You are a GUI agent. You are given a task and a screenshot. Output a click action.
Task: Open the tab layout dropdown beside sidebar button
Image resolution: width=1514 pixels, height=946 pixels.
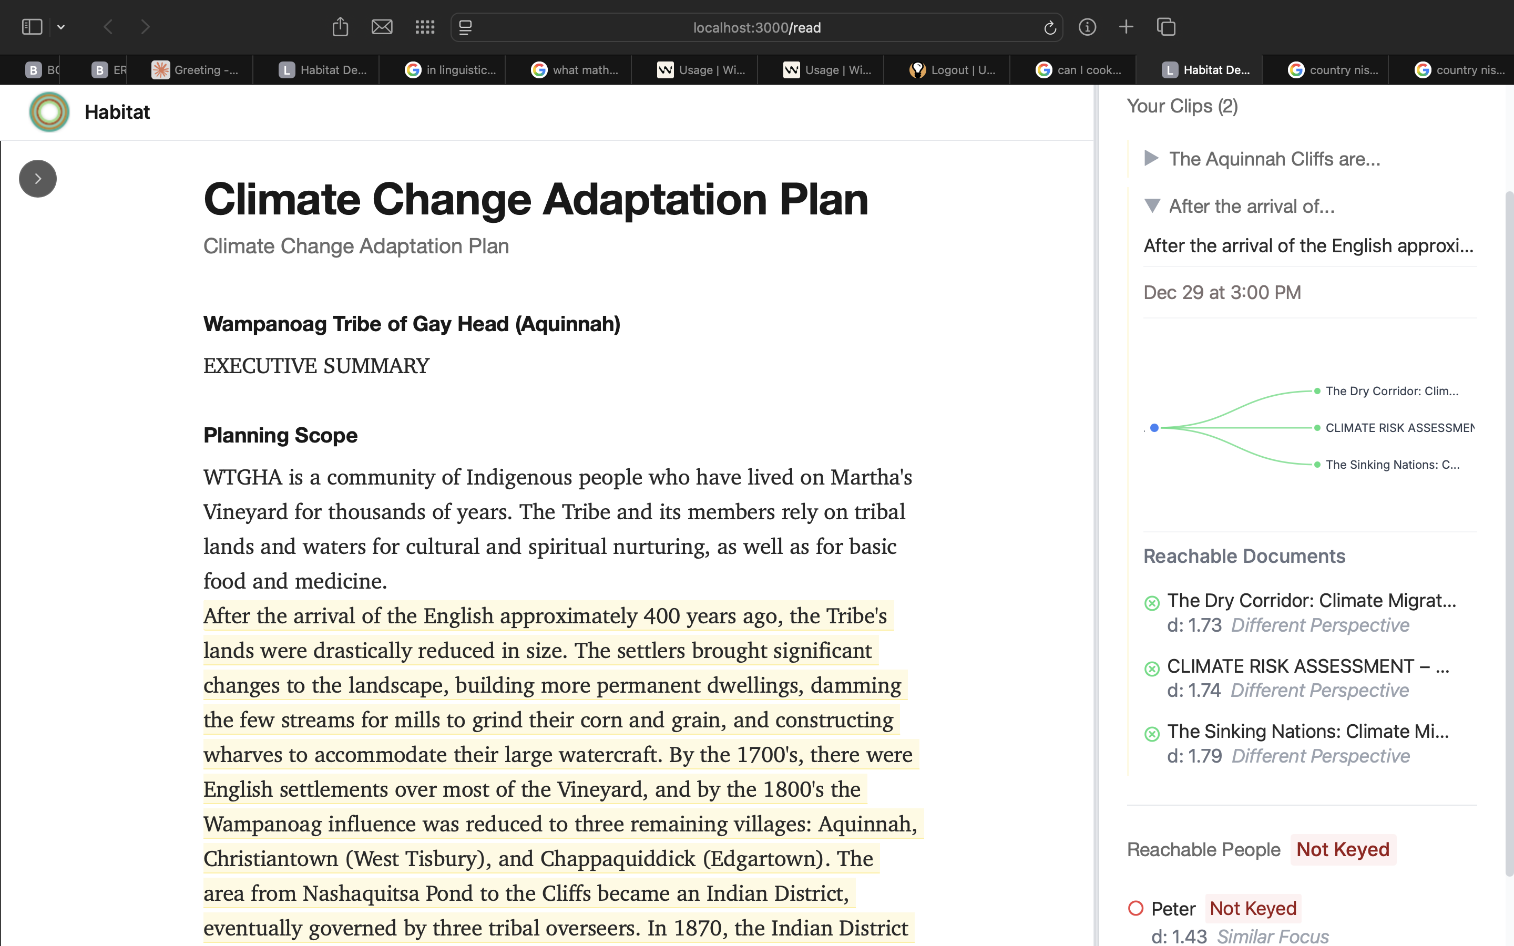point(62,27)
